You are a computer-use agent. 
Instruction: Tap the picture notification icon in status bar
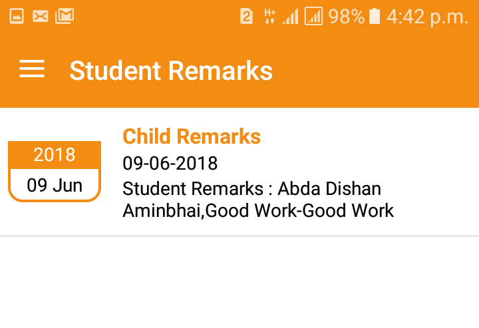point(17,17)
